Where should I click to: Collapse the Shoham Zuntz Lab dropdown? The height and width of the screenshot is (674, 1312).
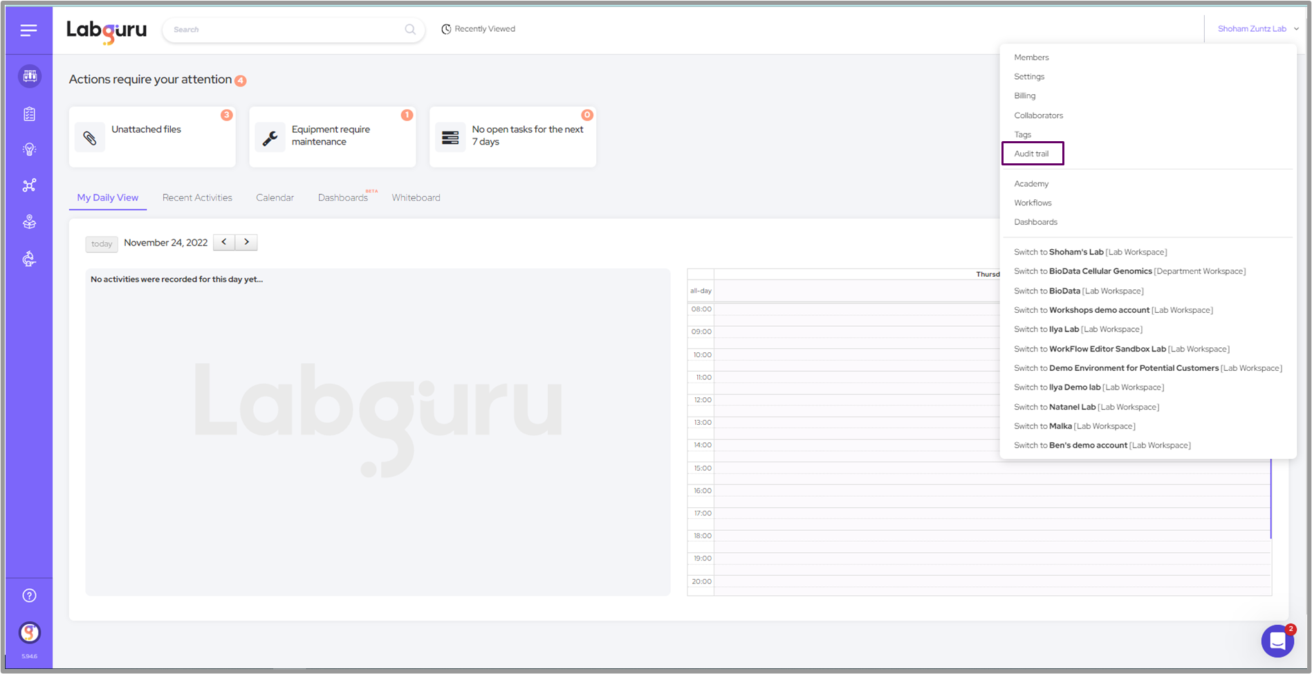pyautogui.click(x=1257, y=29)
